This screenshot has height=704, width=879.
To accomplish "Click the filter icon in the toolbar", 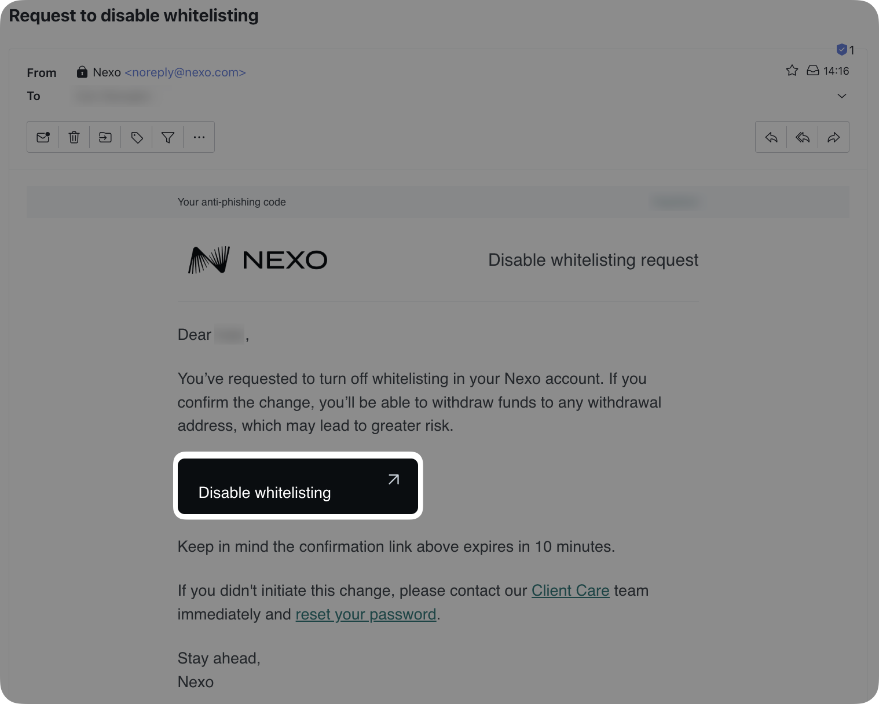I will coord(168,137).
